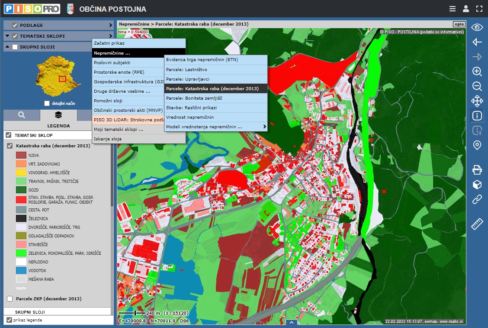Screen dimensions: 488x328
Task: Select the pan/move arrows tool
Action: pos(477,101)
